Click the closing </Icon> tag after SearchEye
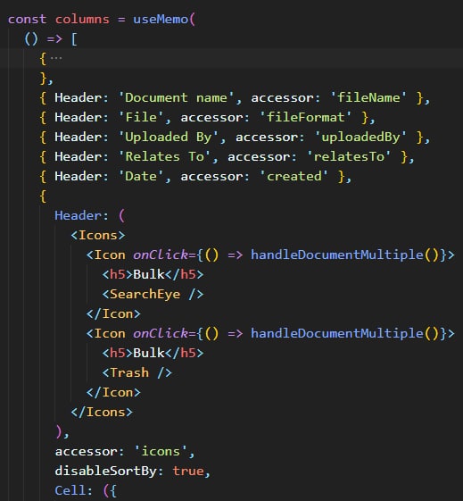The height and width of the screenshot is (501, 463). pos(113,313)
